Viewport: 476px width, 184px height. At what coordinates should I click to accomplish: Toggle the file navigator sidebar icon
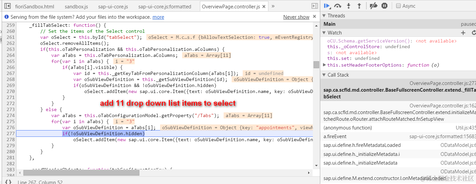pos(8,6)
